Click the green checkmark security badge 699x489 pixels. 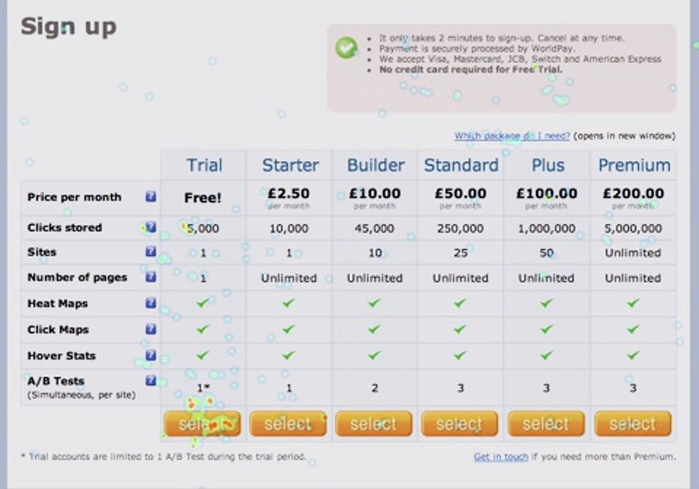pyautogui.click(x=346, y=47)
